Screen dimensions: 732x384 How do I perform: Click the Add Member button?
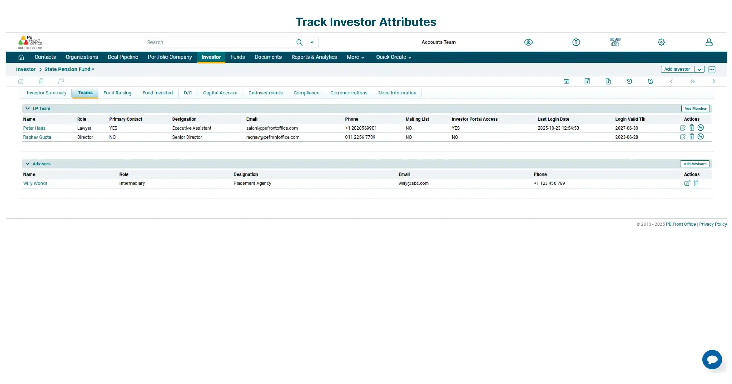tap(695, 108)
